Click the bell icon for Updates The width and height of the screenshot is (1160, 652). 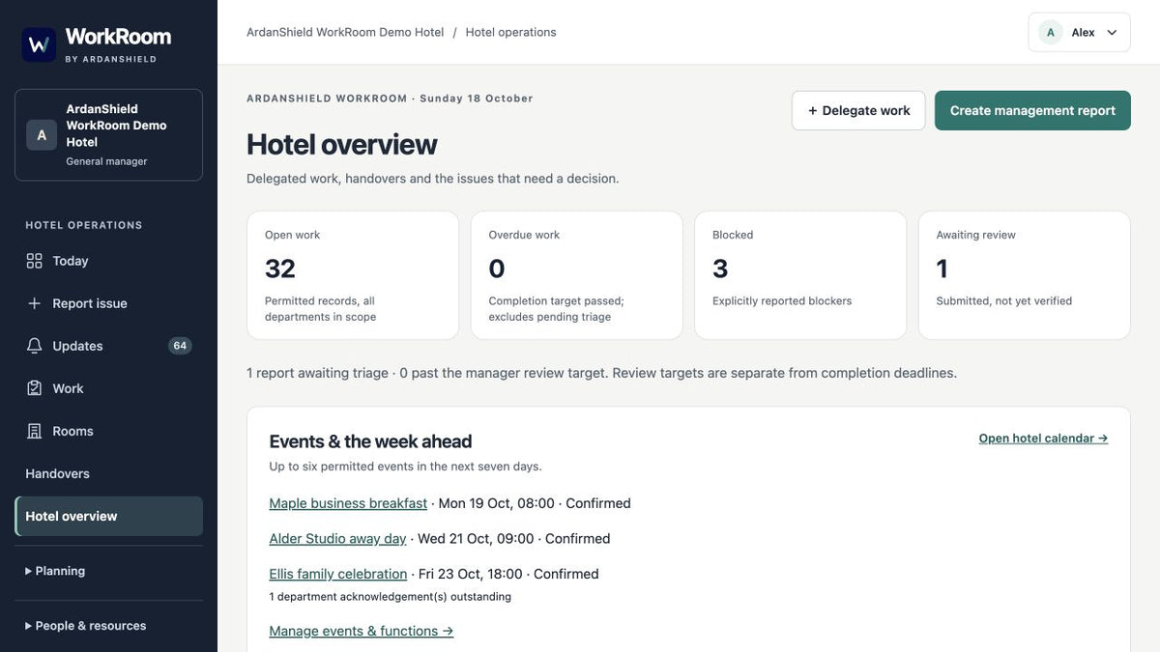[x=34, y=346]
